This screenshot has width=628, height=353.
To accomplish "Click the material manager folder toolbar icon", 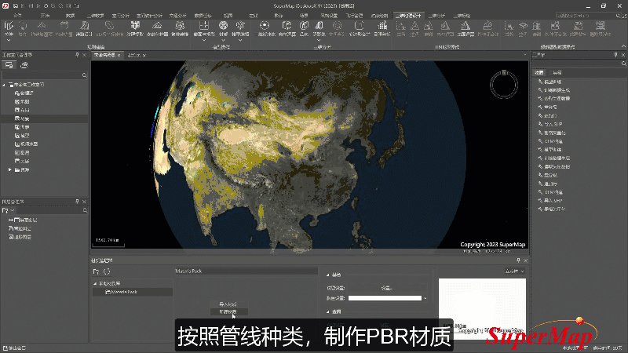I will pyautogui.click(x=96, y=271).
